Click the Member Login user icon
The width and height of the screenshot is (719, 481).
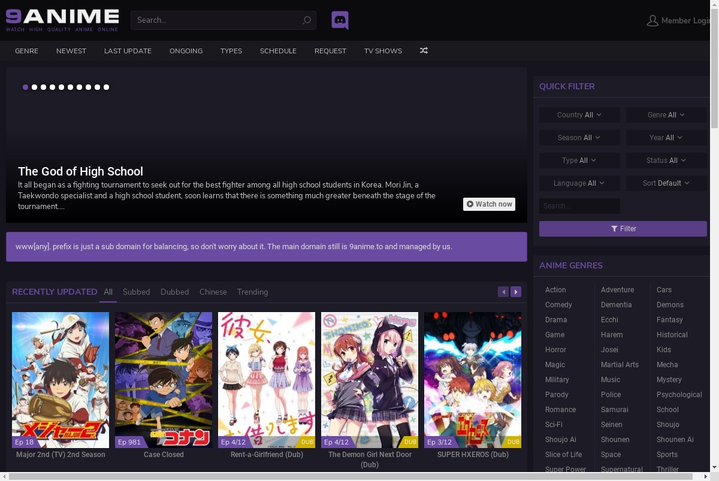pyautogui.click(x=652, y=20)
